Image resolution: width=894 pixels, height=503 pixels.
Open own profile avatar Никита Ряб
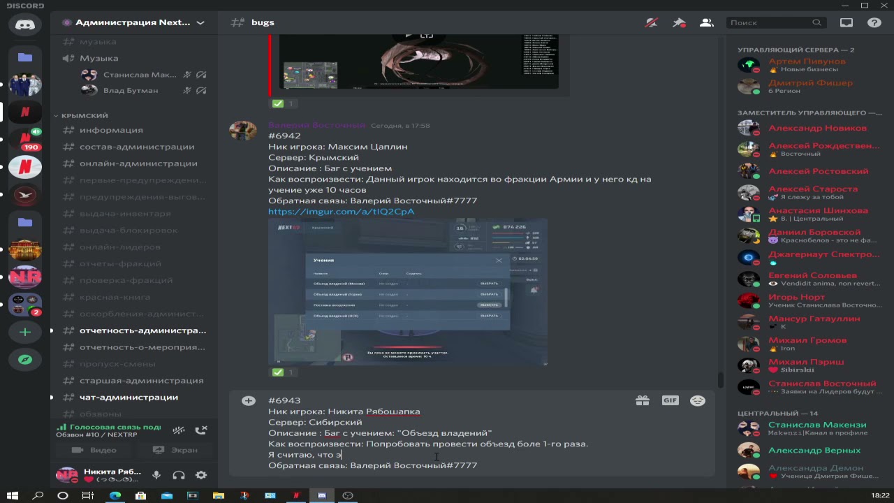(x=67, y=475)
